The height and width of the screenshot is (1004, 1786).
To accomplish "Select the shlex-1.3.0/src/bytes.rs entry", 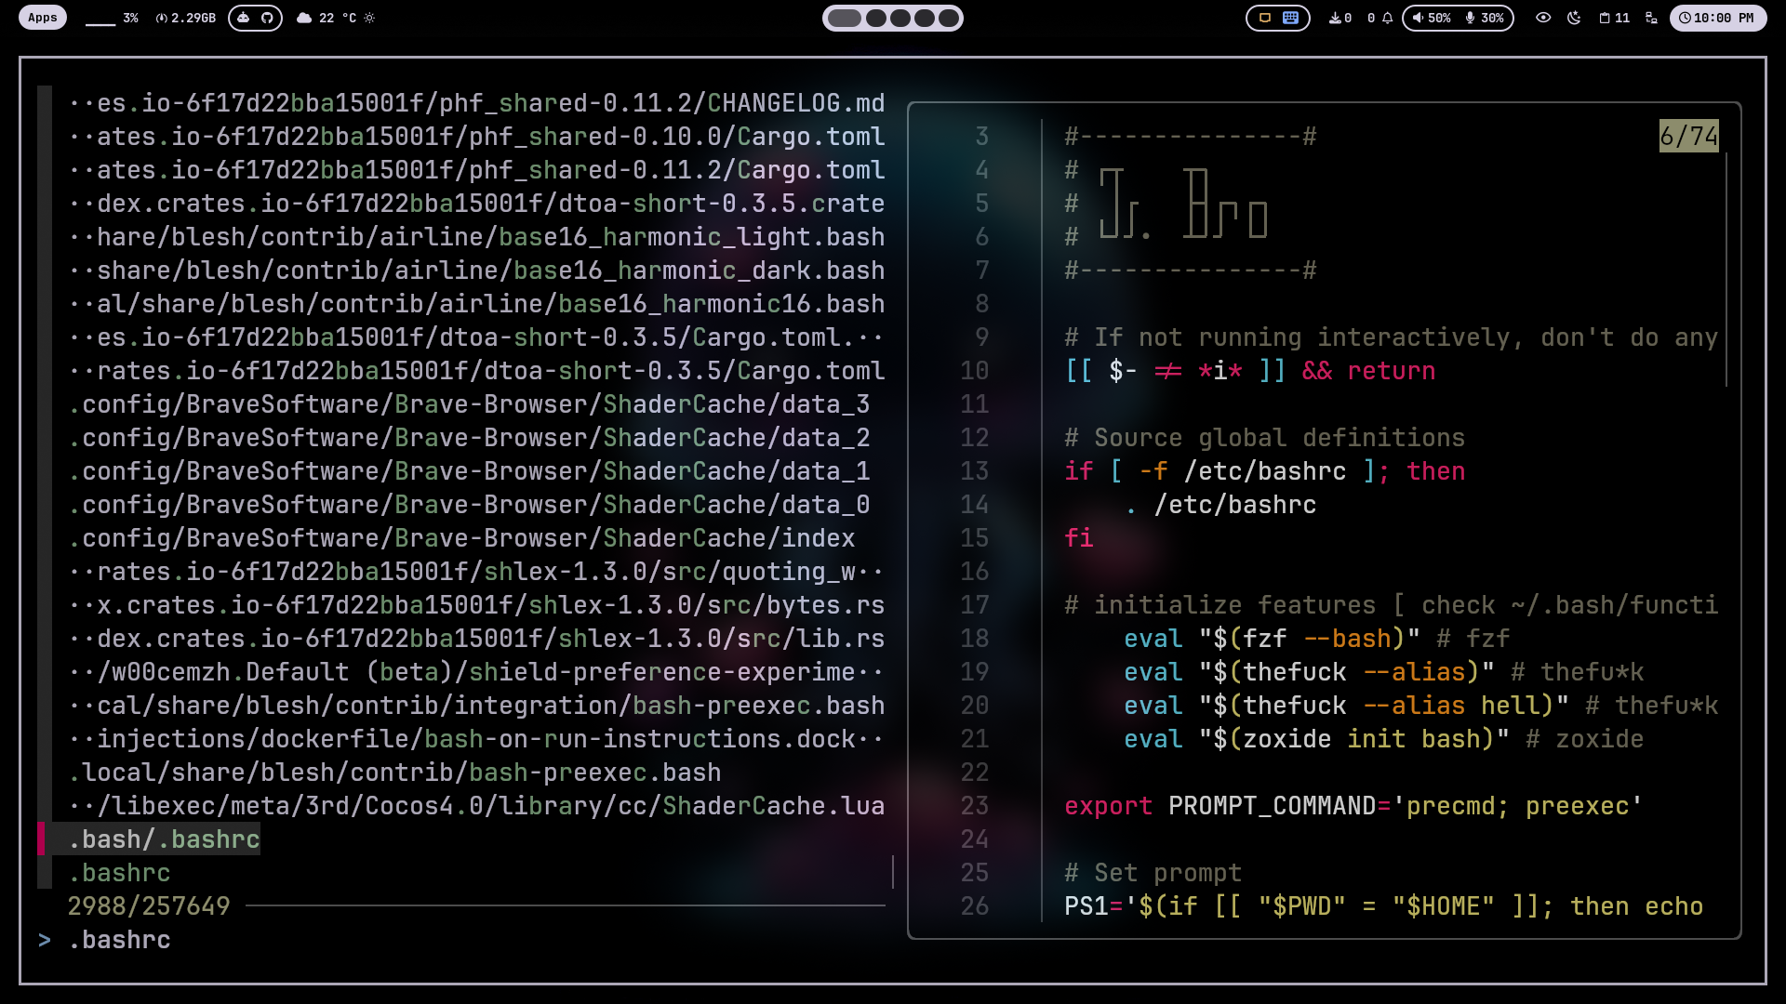I will (x=476, y=605).
